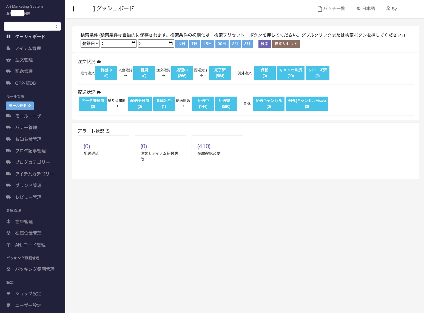Click the 注文管理 shopping basket icon
Viewport: 424px width, 313px height.
(9, 60)
